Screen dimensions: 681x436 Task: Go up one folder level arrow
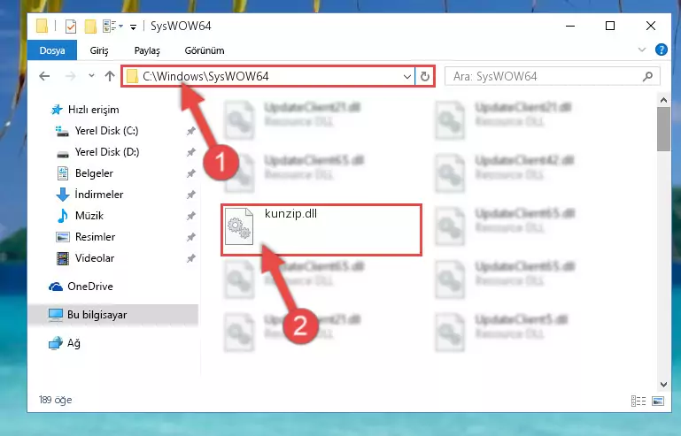[110, 76]
